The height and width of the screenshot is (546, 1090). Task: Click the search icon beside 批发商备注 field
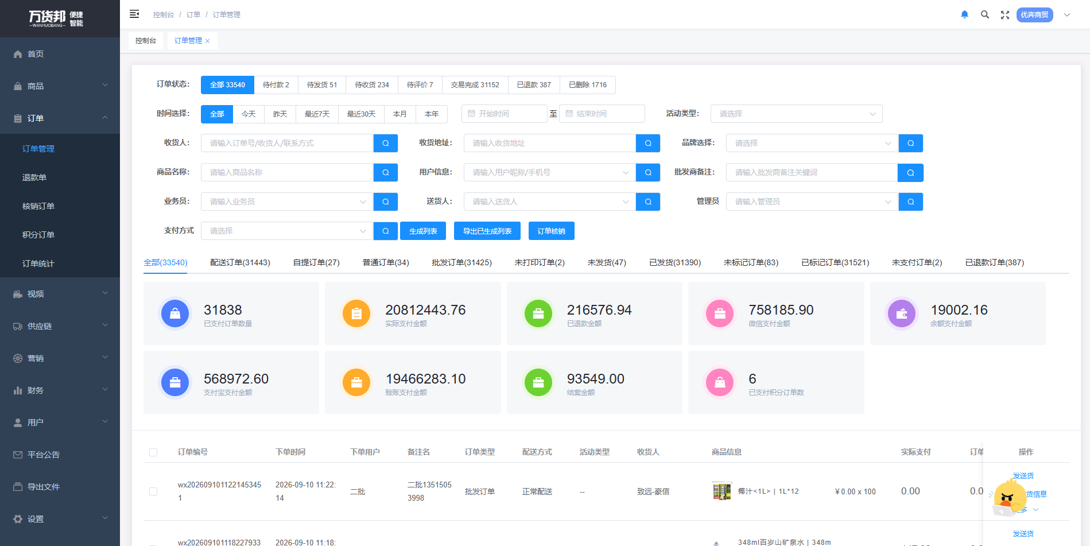coord(911,172)
